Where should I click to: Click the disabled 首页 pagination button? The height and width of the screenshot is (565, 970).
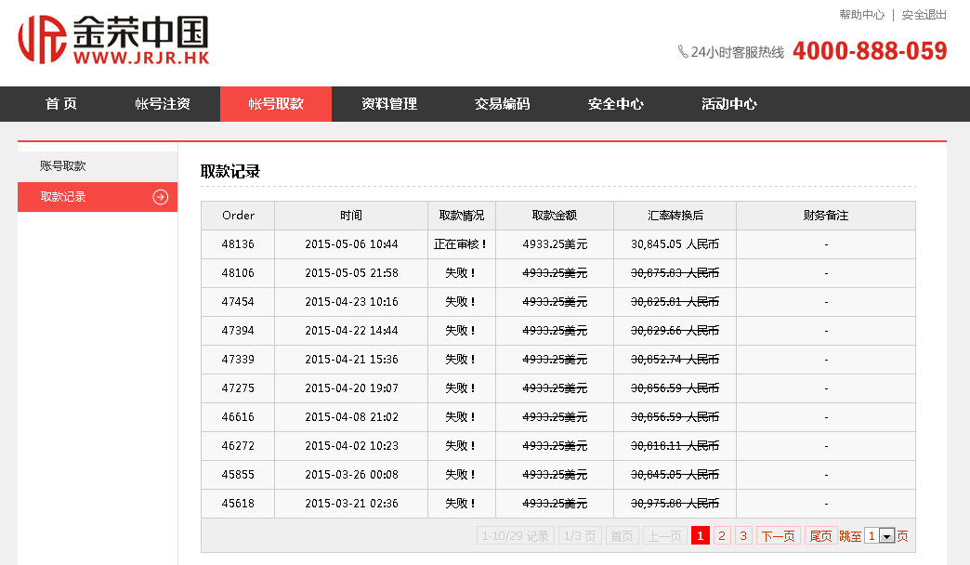pyautogui.click(x=623, y=536)
